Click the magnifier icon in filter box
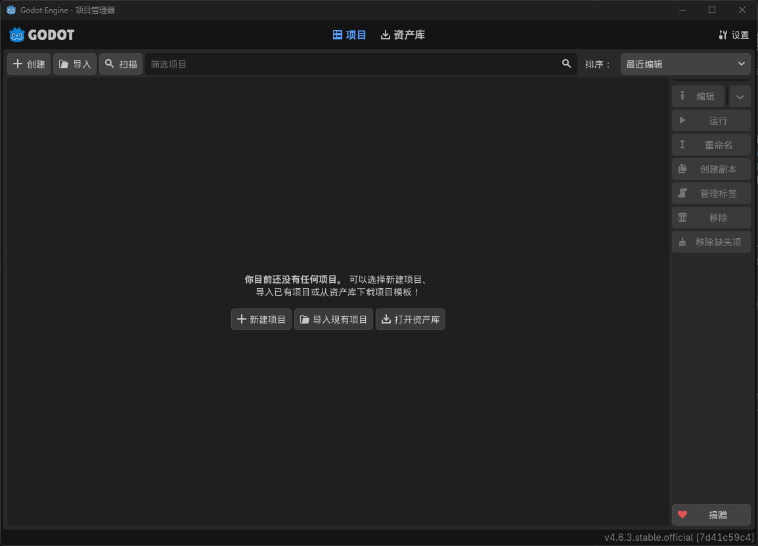758x546 pixels. tap(566, 64)
